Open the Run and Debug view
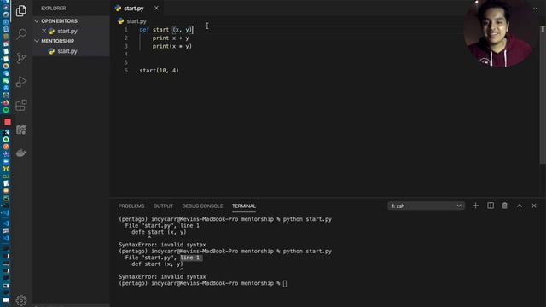Viewport: 546px width, 307px height. (20, 82)
